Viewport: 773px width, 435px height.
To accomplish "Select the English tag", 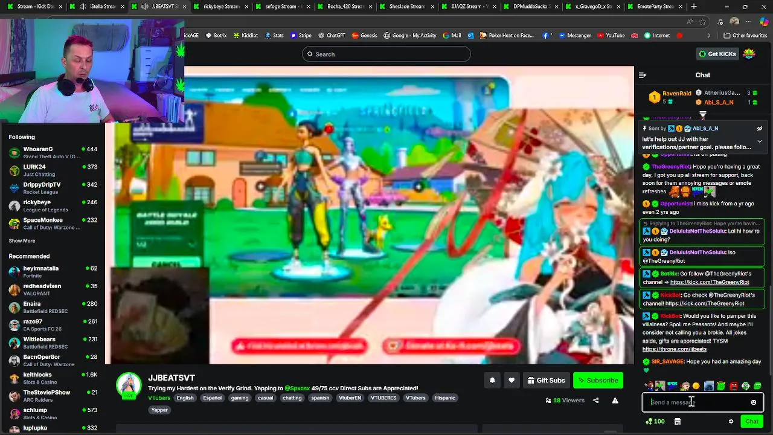I will (x=185, y=398).
